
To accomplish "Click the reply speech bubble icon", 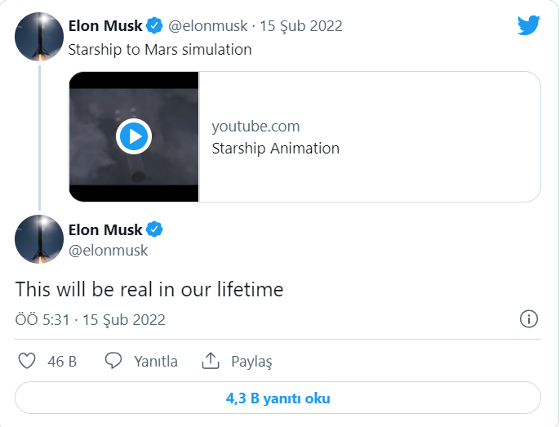I will click(x=114, y=361).
